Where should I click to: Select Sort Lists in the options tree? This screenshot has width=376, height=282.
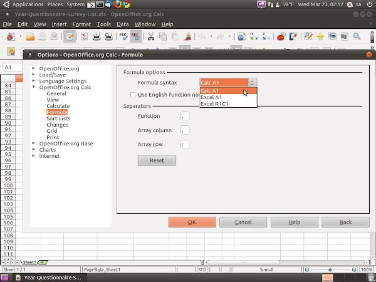pyautogui.click(x=58, y=118)
